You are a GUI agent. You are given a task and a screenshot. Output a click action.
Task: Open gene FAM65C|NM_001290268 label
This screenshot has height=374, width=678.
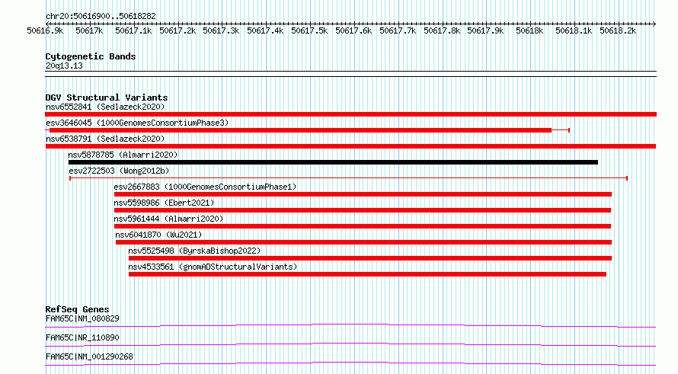point(89,356)
